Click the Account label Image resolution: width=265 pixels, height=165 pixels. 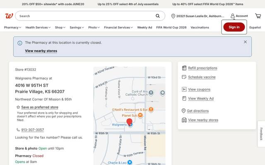click(x=242, y=16)
